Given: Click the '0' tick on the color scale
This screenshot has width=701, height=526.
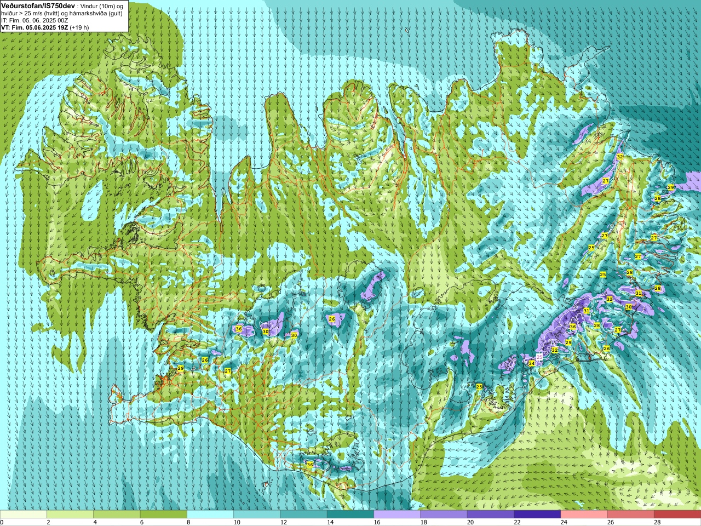Looking at the screenshot, I should click(2, 522).
